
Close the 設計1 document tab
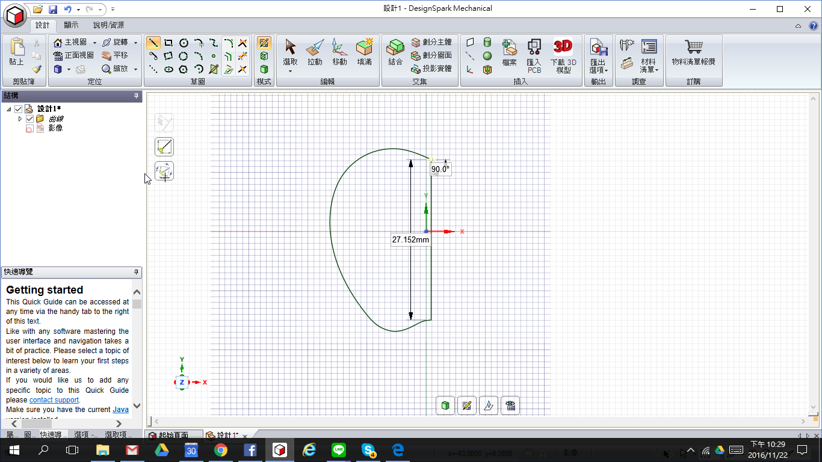coord(245,436)
